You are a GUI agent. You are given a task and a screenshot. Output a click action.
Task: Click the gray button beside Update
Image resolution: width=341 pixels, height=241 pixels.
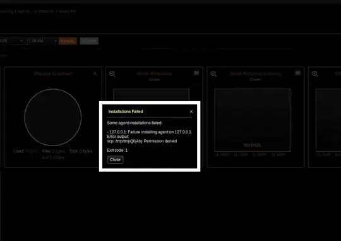(89, 41)
